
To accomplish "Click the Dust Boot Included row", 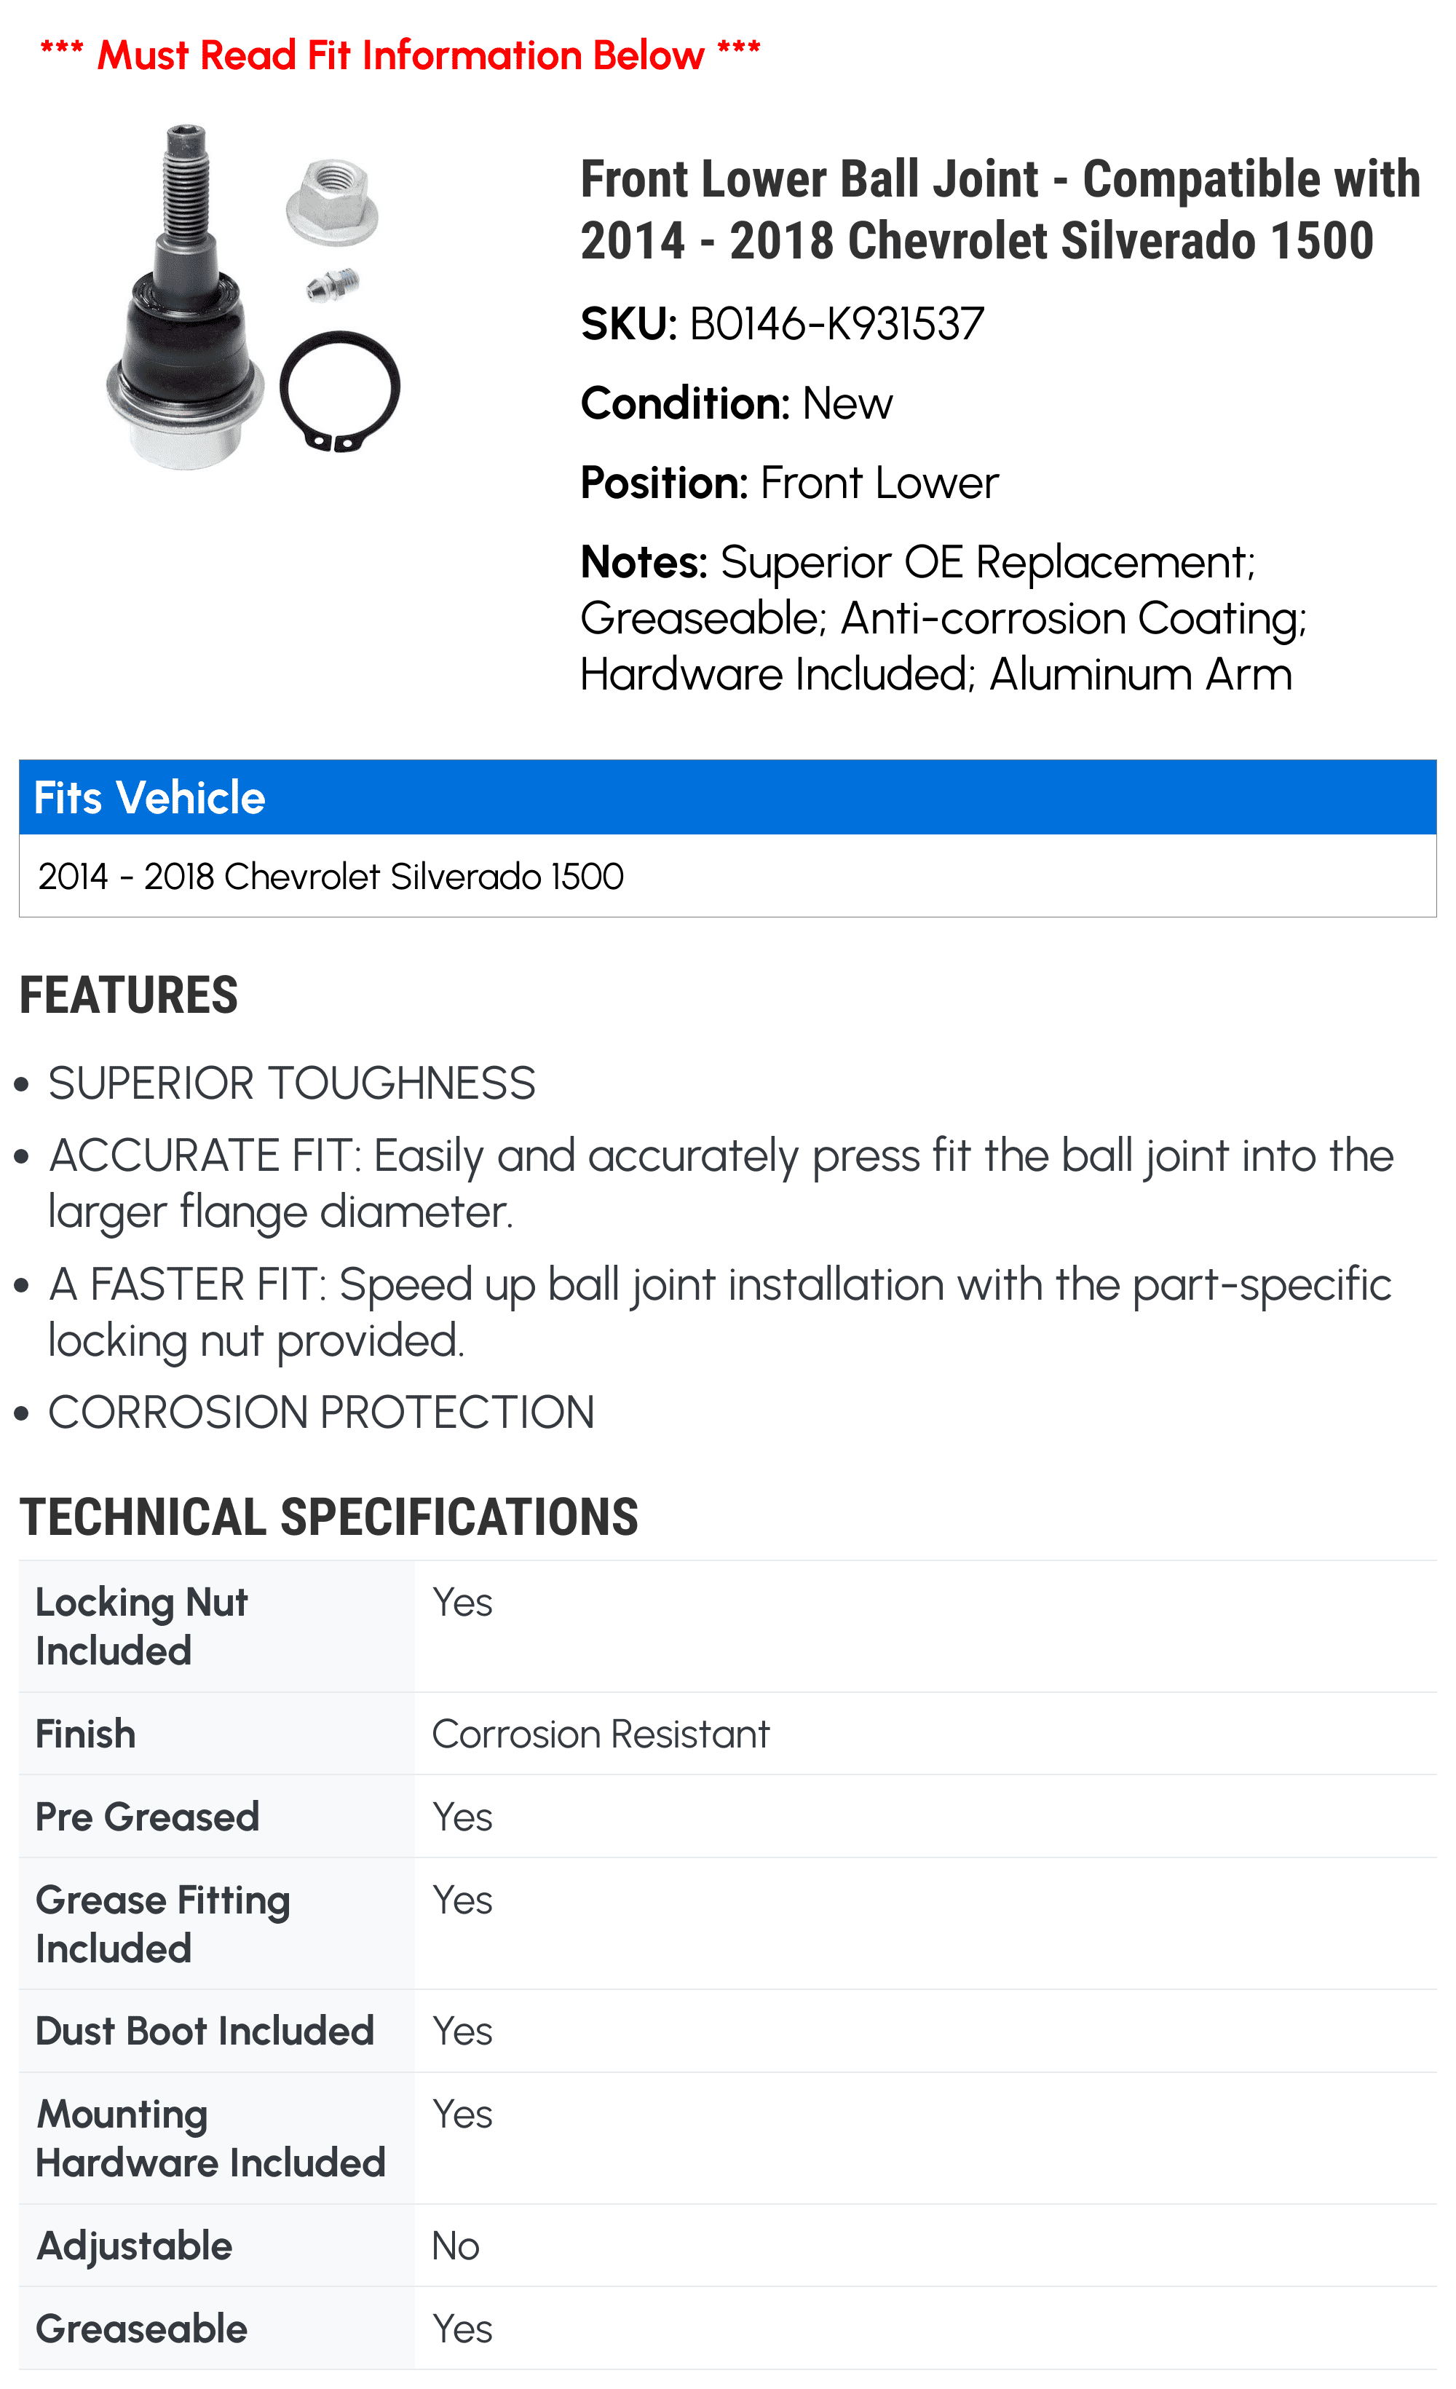I will coord(727,2030).
